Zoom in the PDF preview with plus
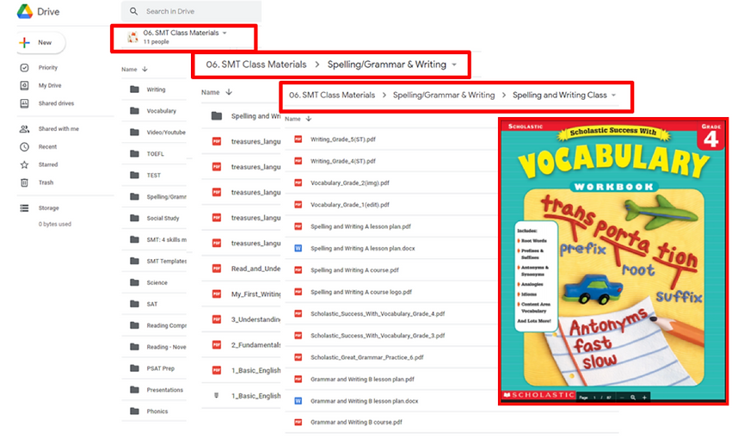 click(x=644, y=398)
